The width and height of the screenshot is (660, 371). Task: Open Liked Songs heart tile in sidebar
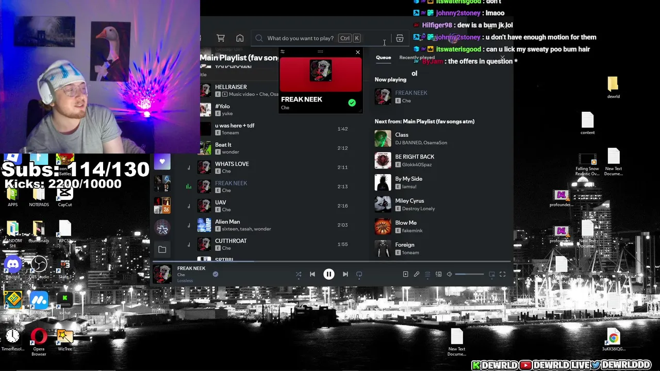(162, 162)
